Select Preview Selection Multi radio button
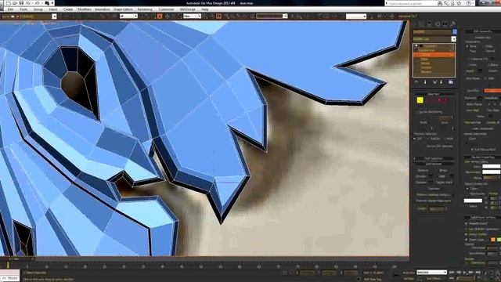The width and height of the screenshot is (501, 282). pos(445,139)
